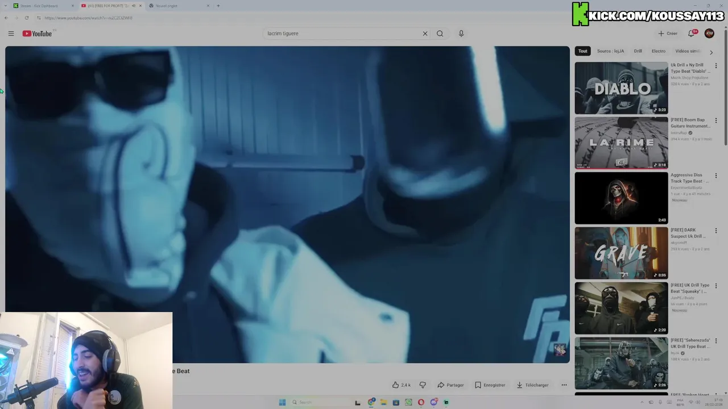Open the YouTube hamburger guide menu
This screenshot has width=728, height=409.
tap(11, 34)
